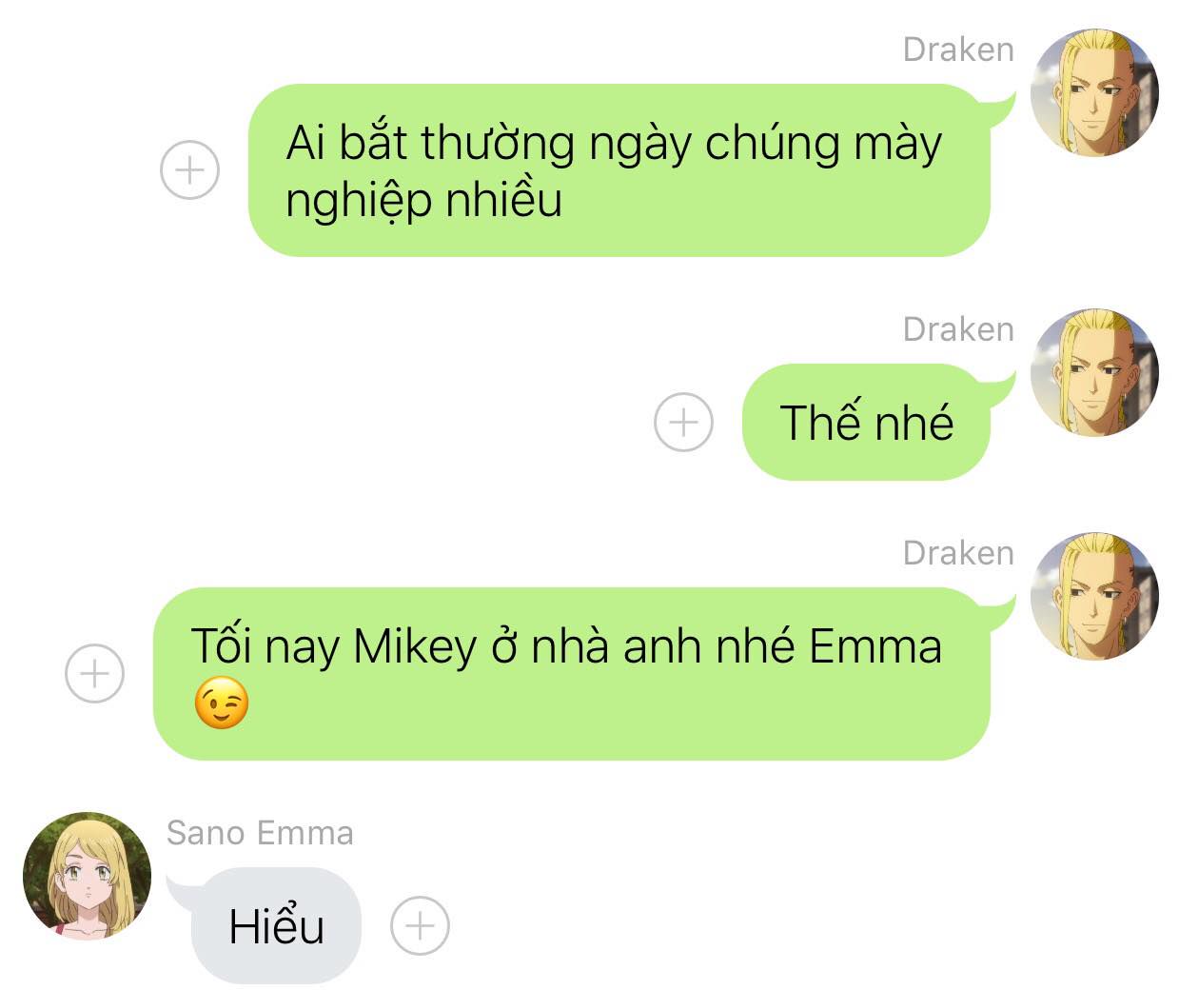
Task: Click the winking face emoji in Draken's message
Action: point(222,703)
